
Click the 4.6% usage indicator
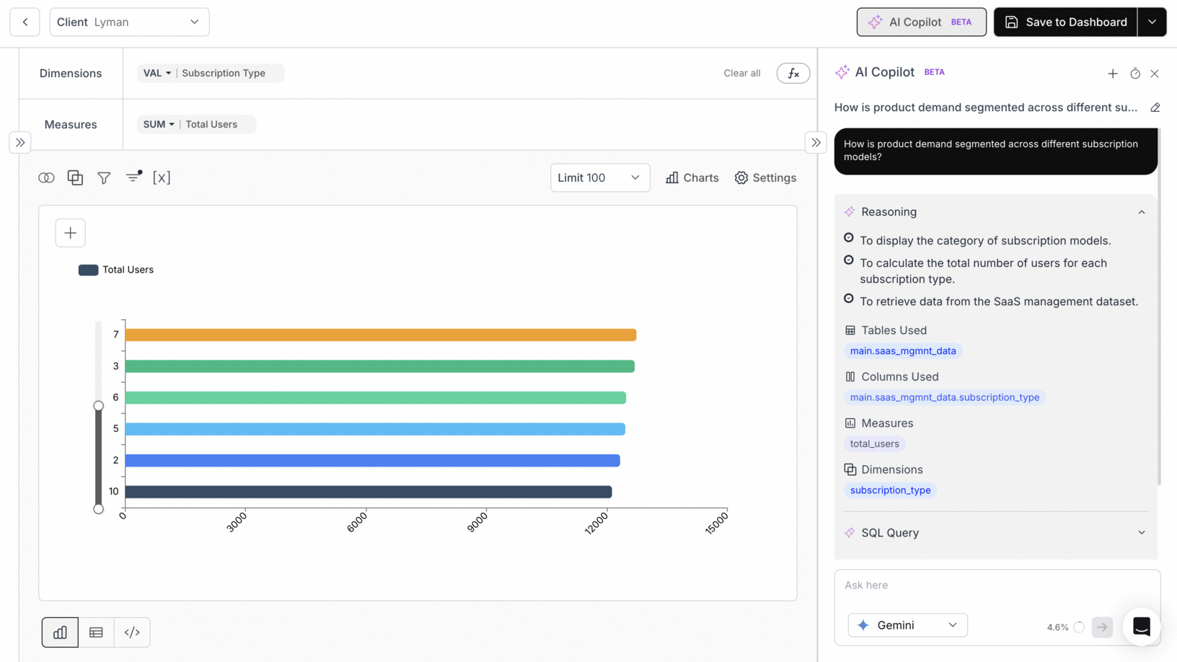click(x=1065, y=627)
